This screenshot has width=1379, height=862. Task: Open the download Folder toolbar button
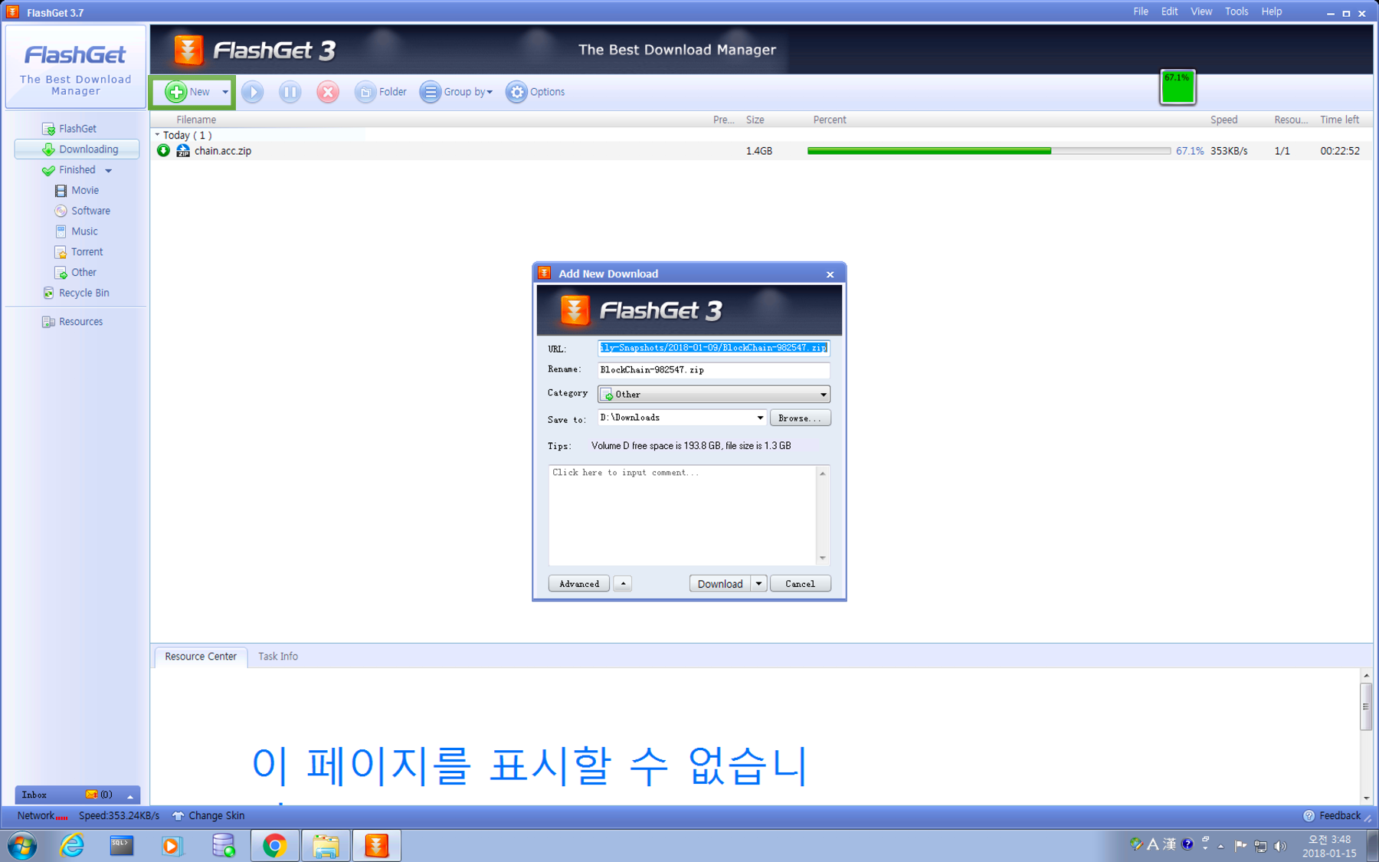click(x=381, y=92)
